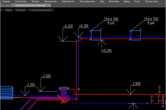Open the Главная ribbon tab
This screenshot has height=110, width=166.
(x=6, y=2)
